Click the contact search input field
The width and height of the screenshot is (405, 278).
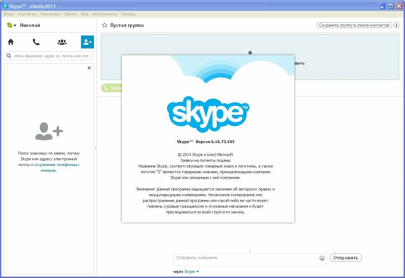tap(49, 56)
